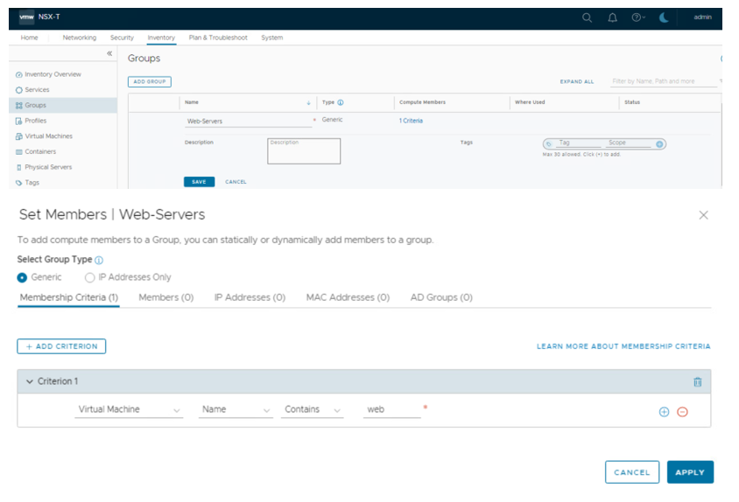
Task: Switch to the MAC Addresses (0) tab
Action: pos(348,297)
